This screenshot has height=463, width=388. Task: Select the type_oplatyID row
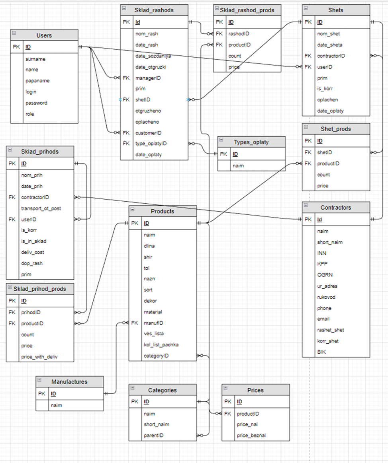154,144
